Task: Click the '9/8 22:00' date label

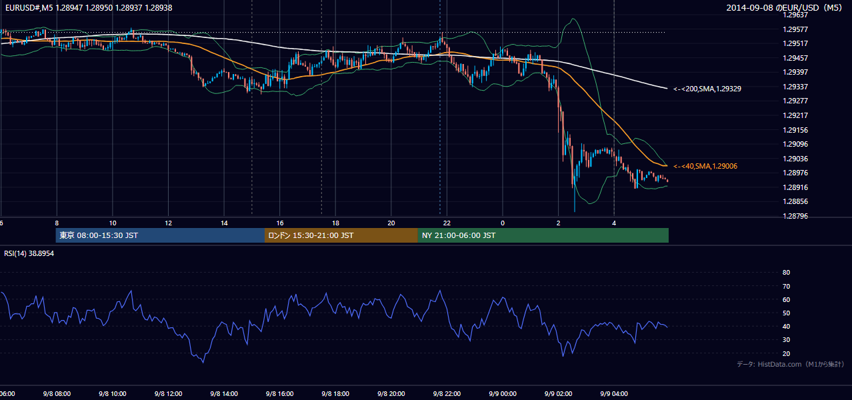Action: (447, 394)
